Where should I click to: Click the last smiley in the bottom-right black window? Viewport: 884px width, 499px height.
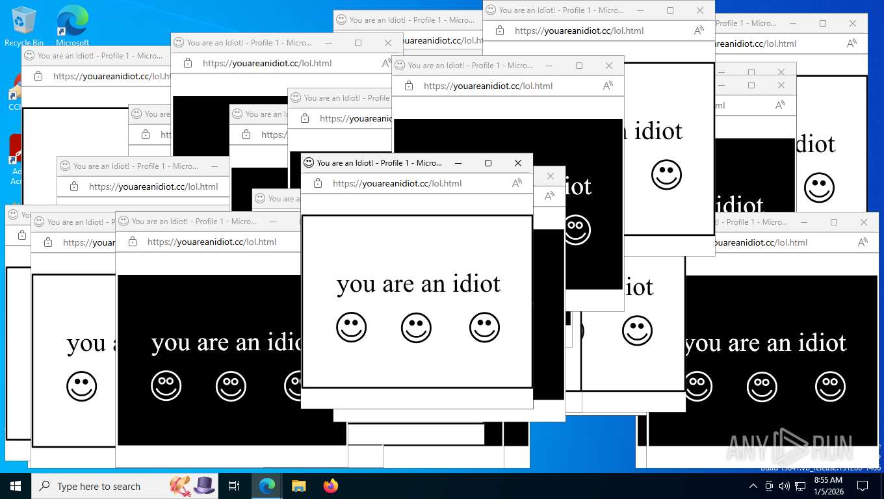pos(830,387)
